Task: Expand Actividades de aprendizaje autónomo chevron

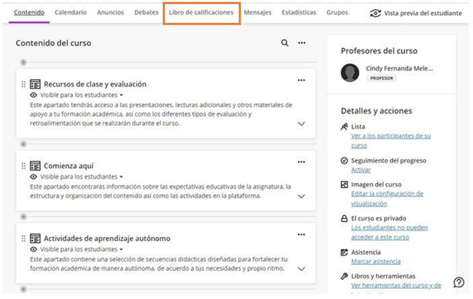Action: (x=301, y=269)
